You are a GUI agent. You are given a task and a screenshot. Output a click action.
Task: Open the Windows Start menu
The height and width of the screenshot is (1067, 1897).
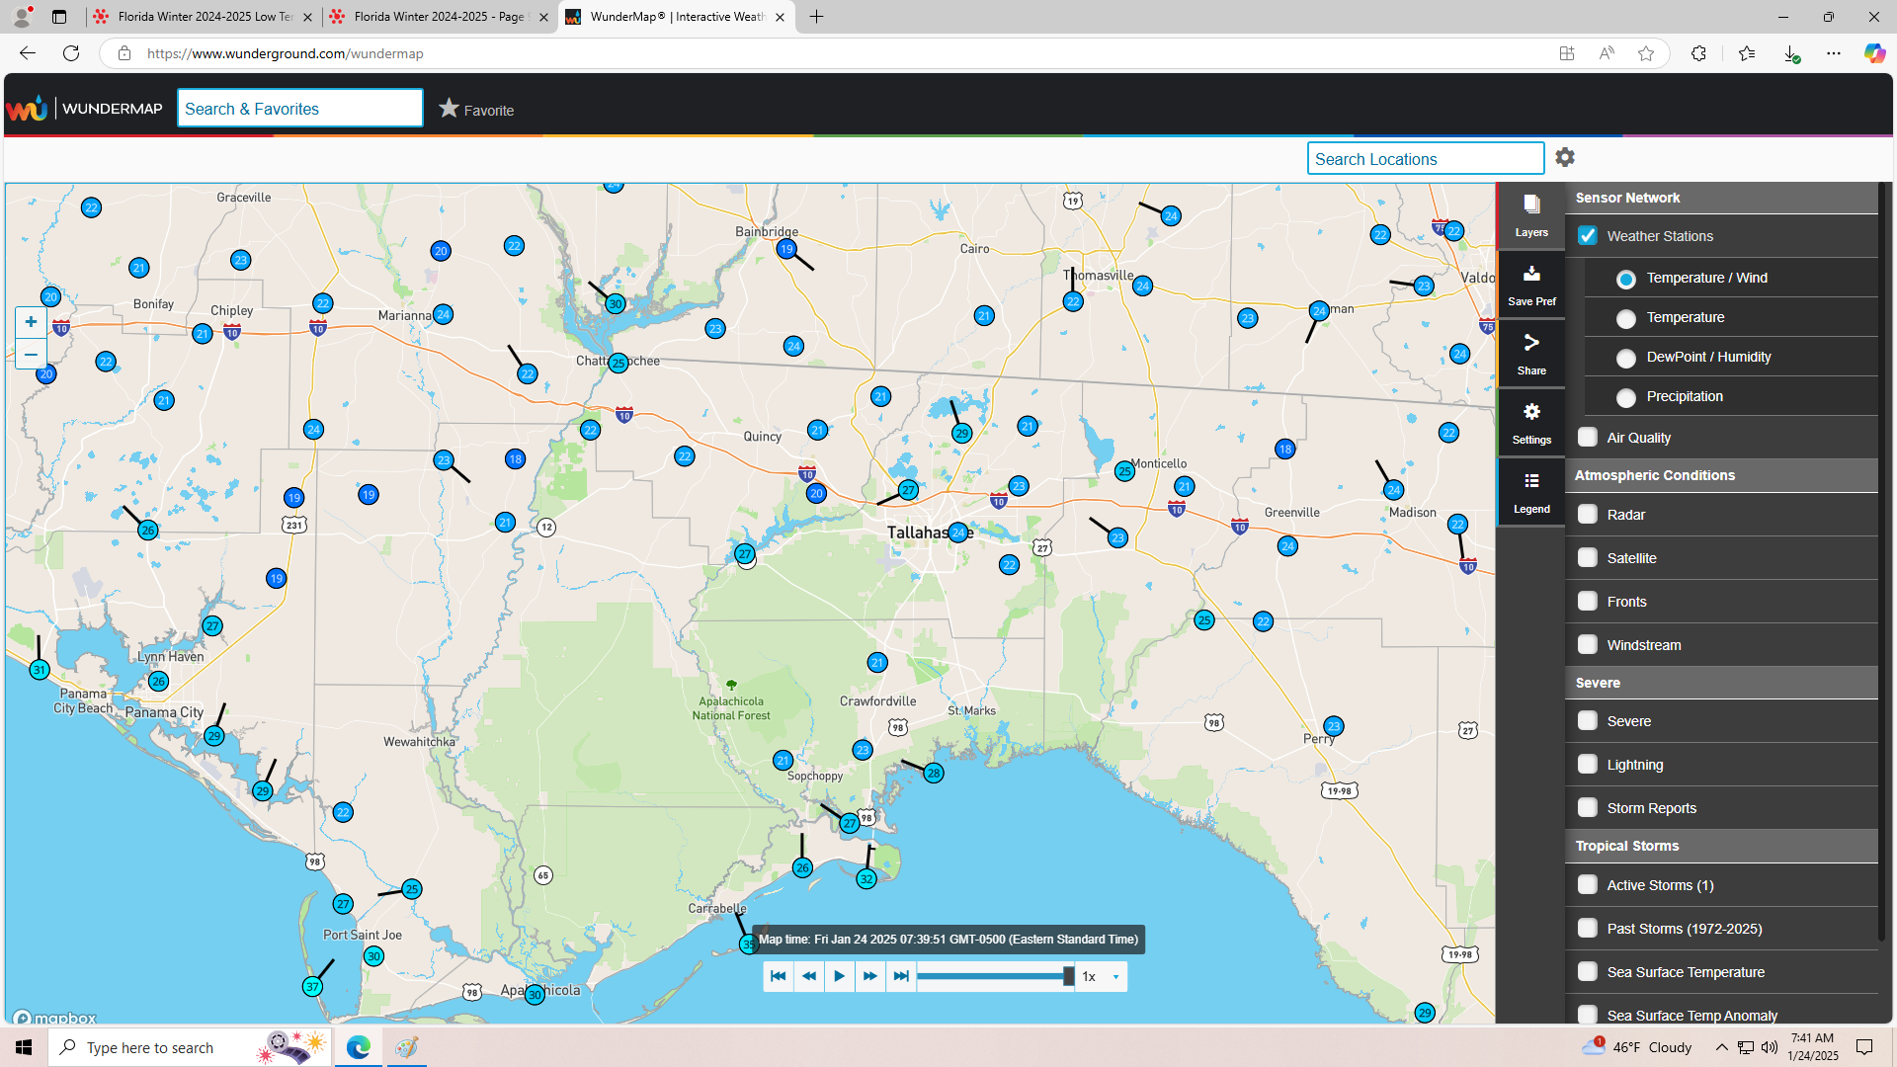click(24, 1047)
